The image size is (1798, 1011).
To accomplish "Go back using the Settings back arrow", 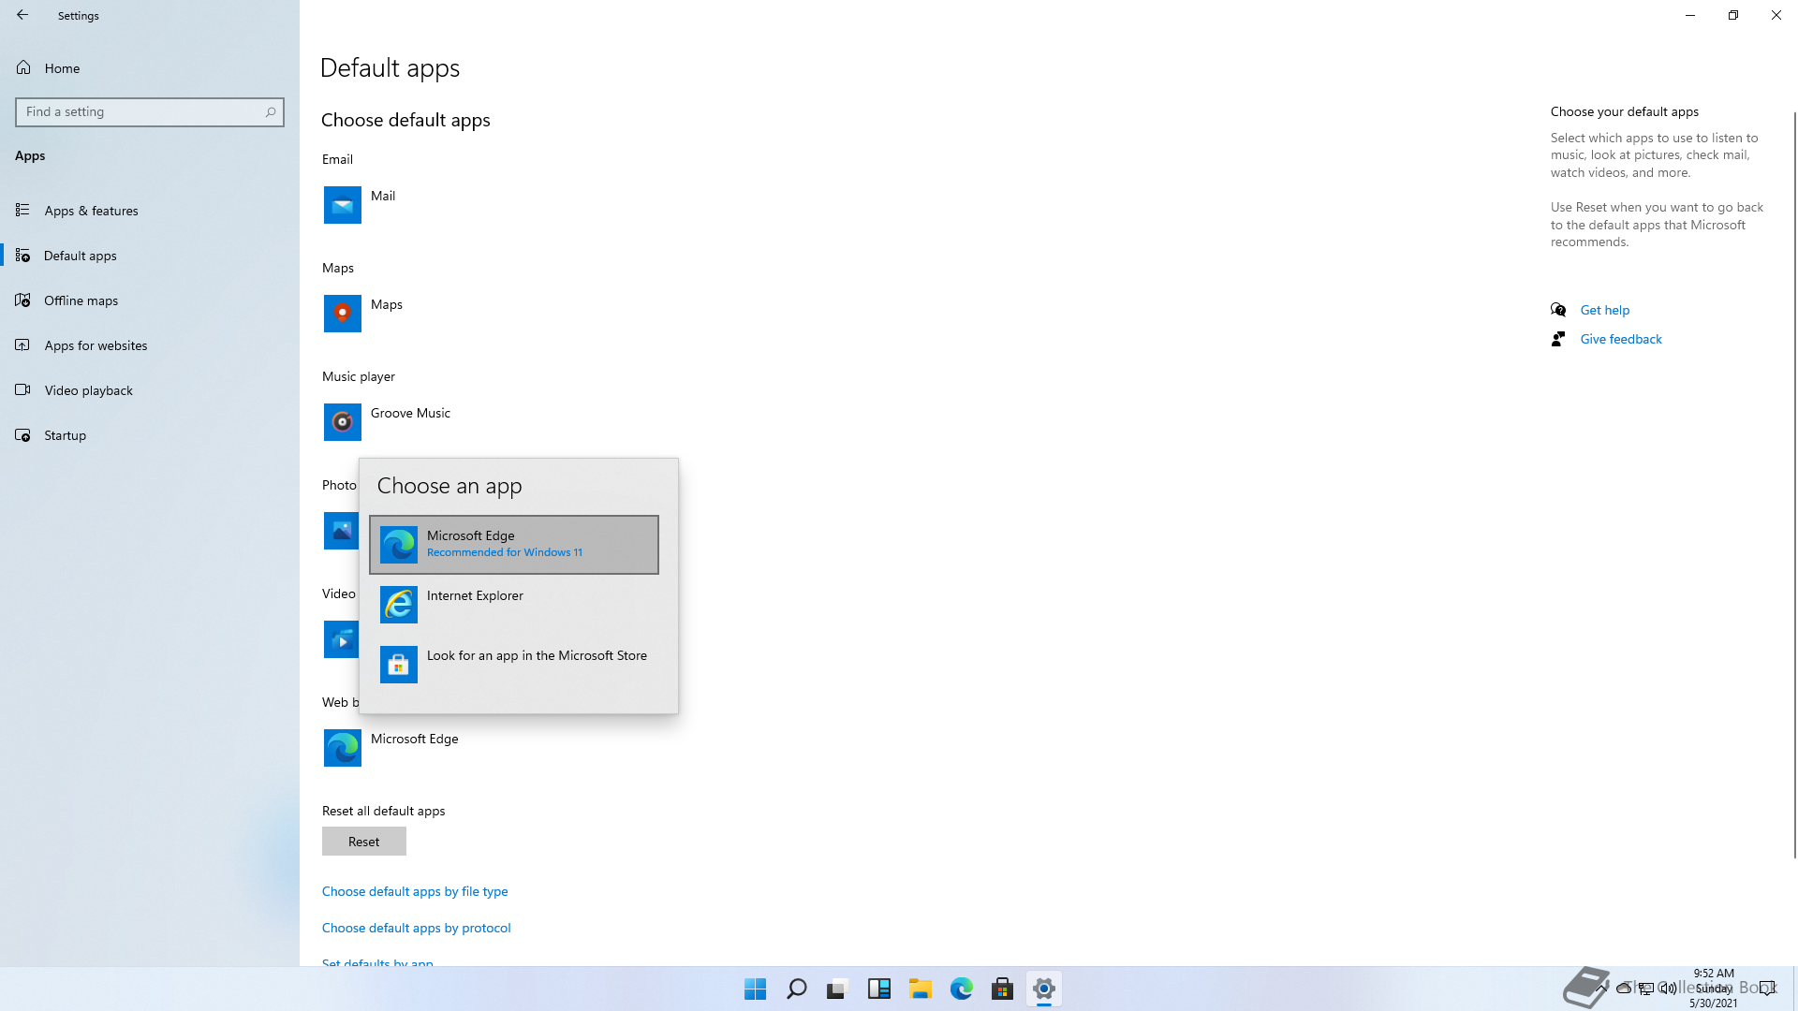I will point(22,15).
